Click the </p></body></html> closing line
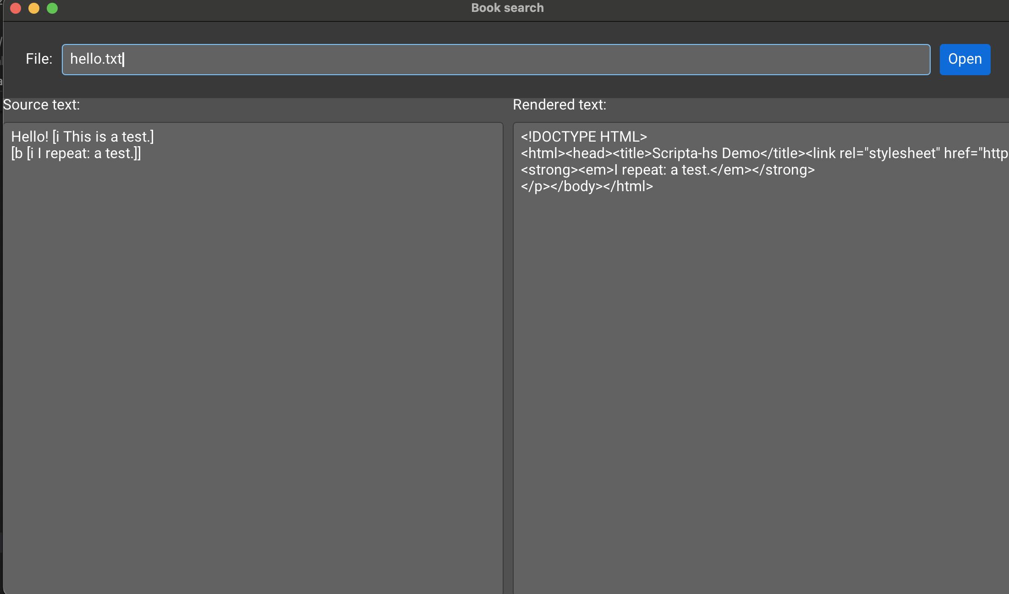Image resolution: width=1009 pixels, height=594 pixels. point(587,187)
